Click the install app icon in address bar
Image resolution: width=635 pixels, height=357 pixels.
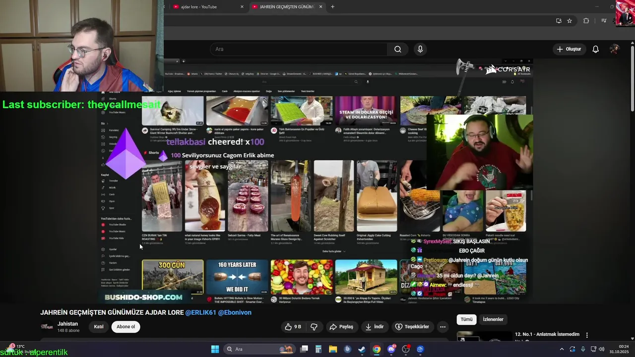(559, 21)
